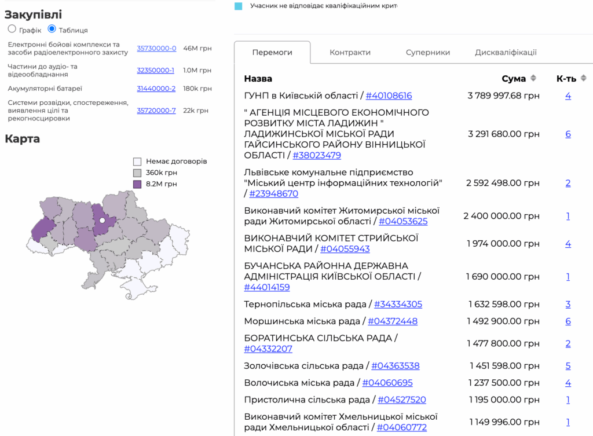The image size is (593, 436).
Task: Click the gray 360k грн legend swatch
Action: pos(137,173)
